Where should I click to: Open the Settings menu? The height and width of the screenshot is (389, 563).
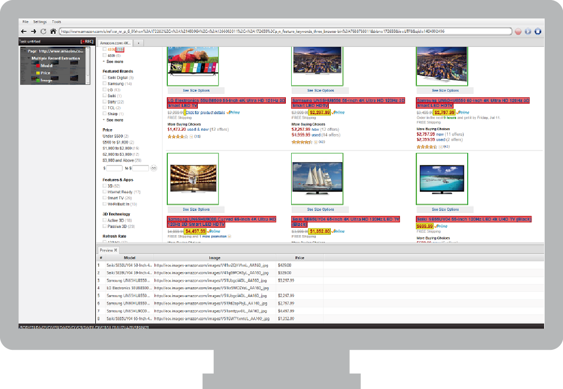40,22
